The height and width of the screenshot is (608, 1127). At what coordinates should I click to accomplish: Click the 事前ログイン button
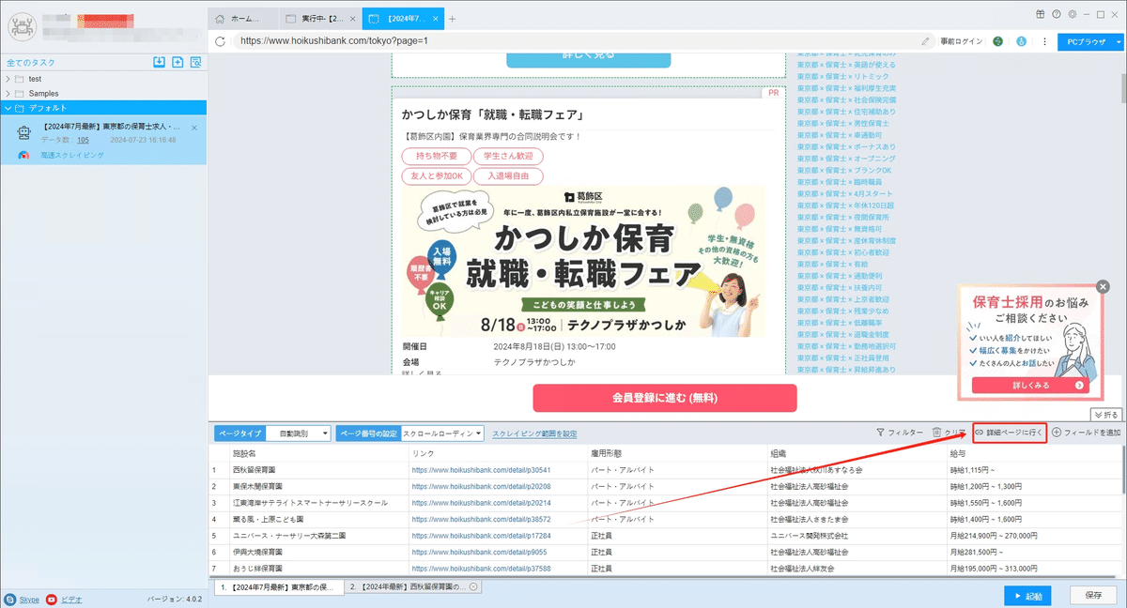(961, 41)
